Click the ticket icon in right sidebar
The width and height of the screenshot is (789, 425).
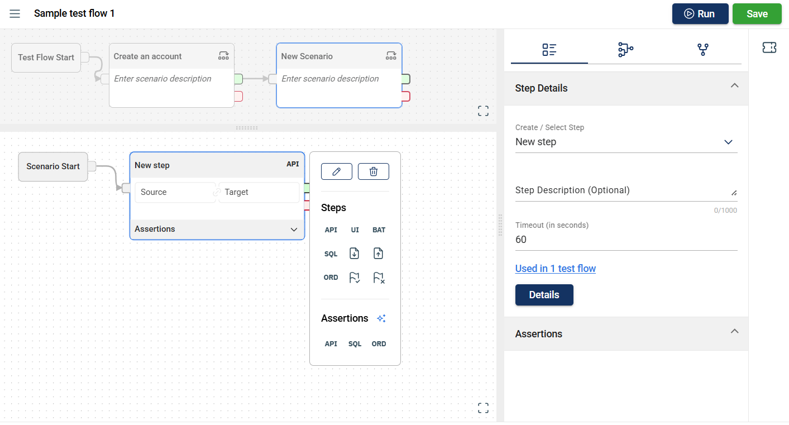point(769,48)
